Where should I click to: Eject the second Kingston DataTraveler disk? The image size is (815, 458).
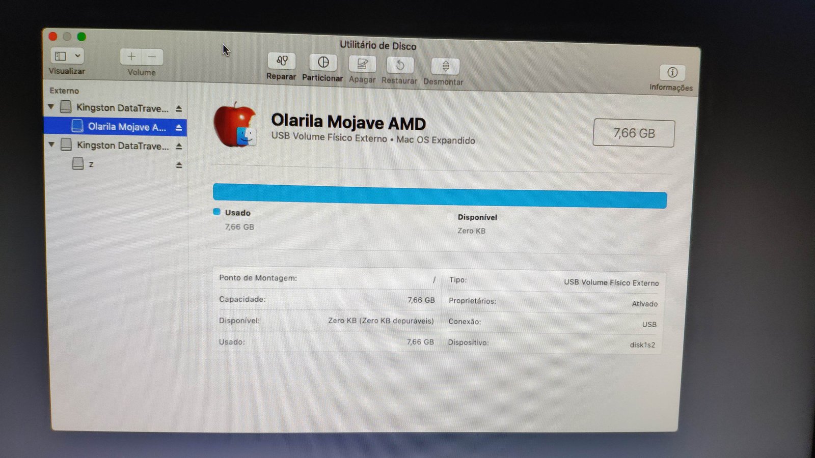[x=179, y=146]
